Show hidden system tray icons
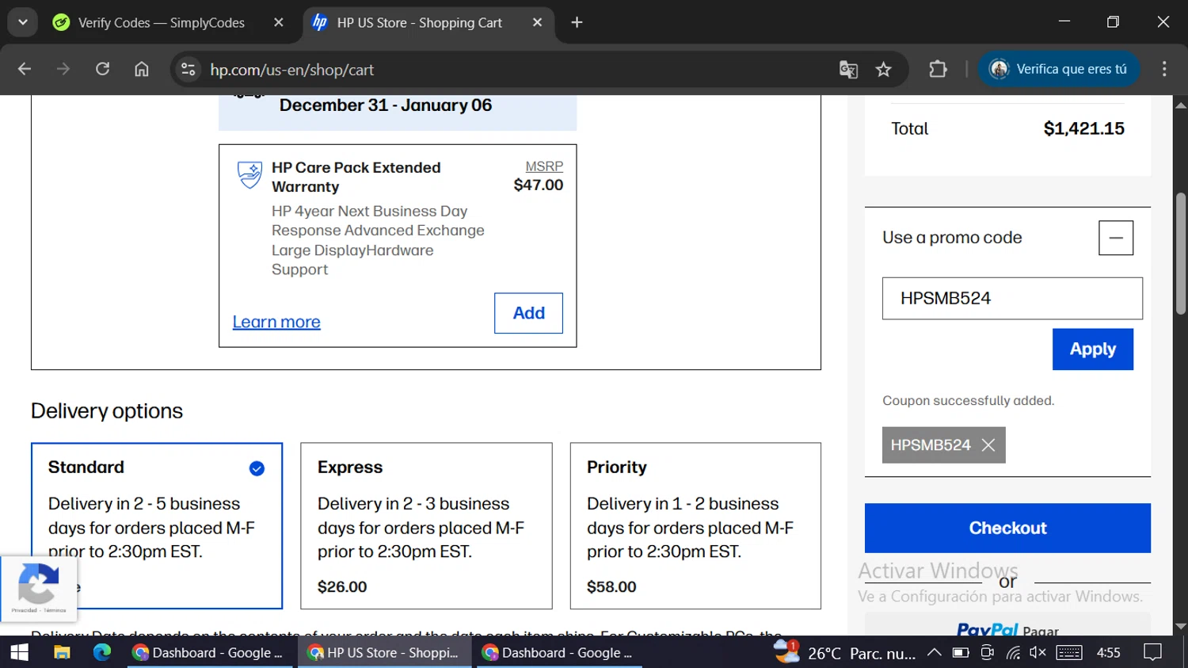Screen dimensions: 1188x668 click(935, 652)
